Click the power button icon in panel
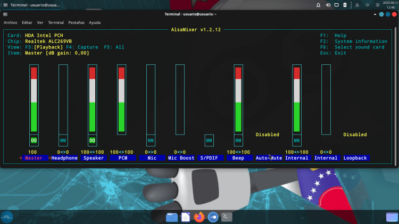Screen dimensions: 399x224 point(367,5)
